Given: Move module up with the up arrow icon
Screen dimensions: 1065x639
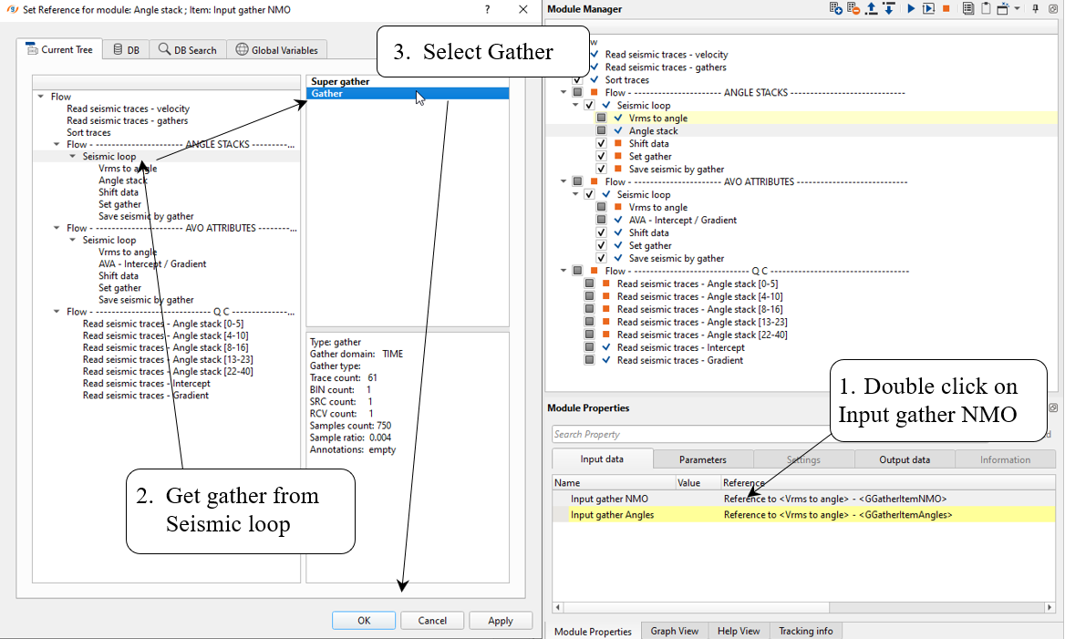Looking at the screenshot, I should (x=871, y=9).
